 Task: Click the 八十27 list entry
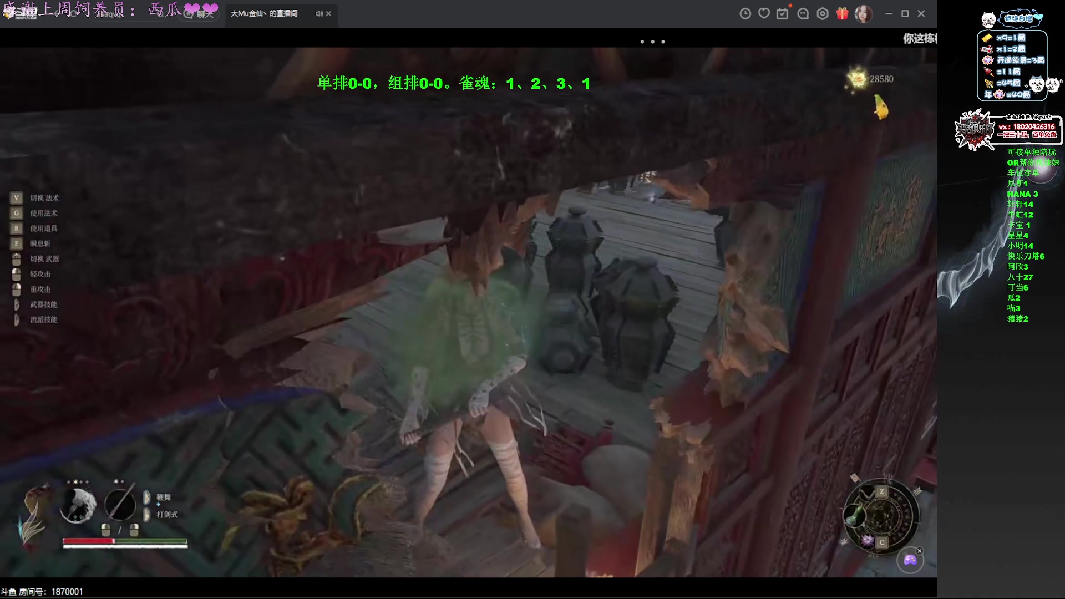[1020, 277]
